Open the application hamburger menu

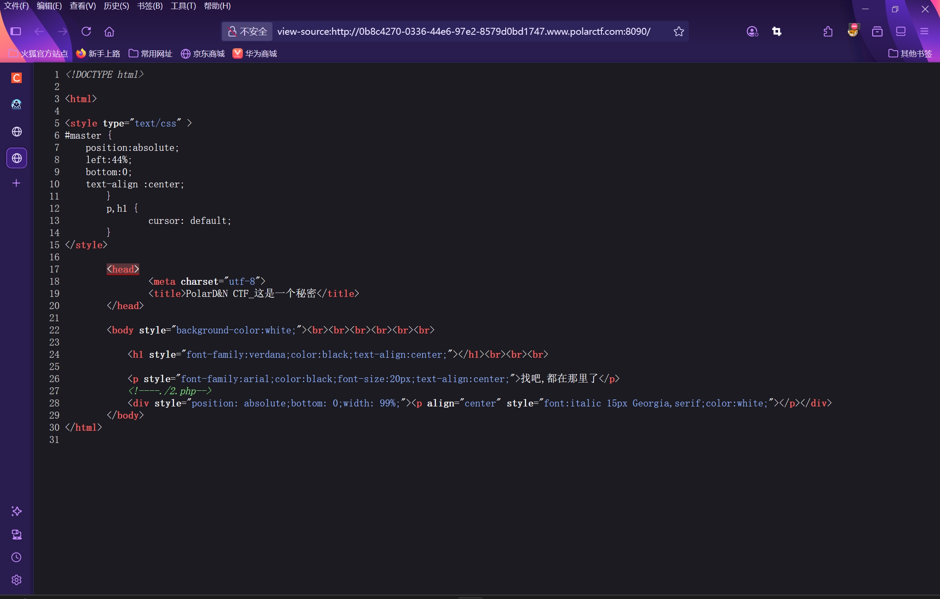[924, 31]
